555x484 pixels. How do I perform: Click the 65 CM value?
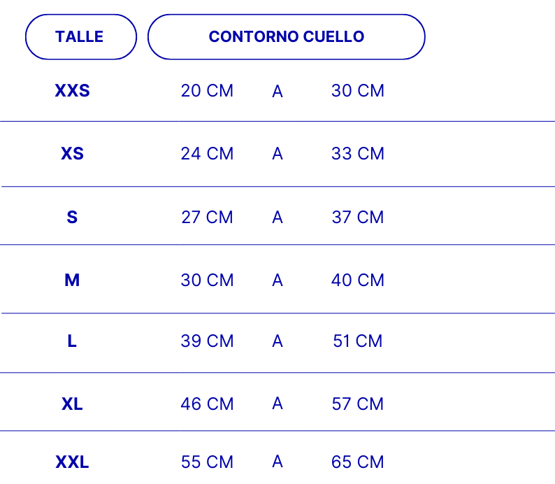click(x=357, y=462)
